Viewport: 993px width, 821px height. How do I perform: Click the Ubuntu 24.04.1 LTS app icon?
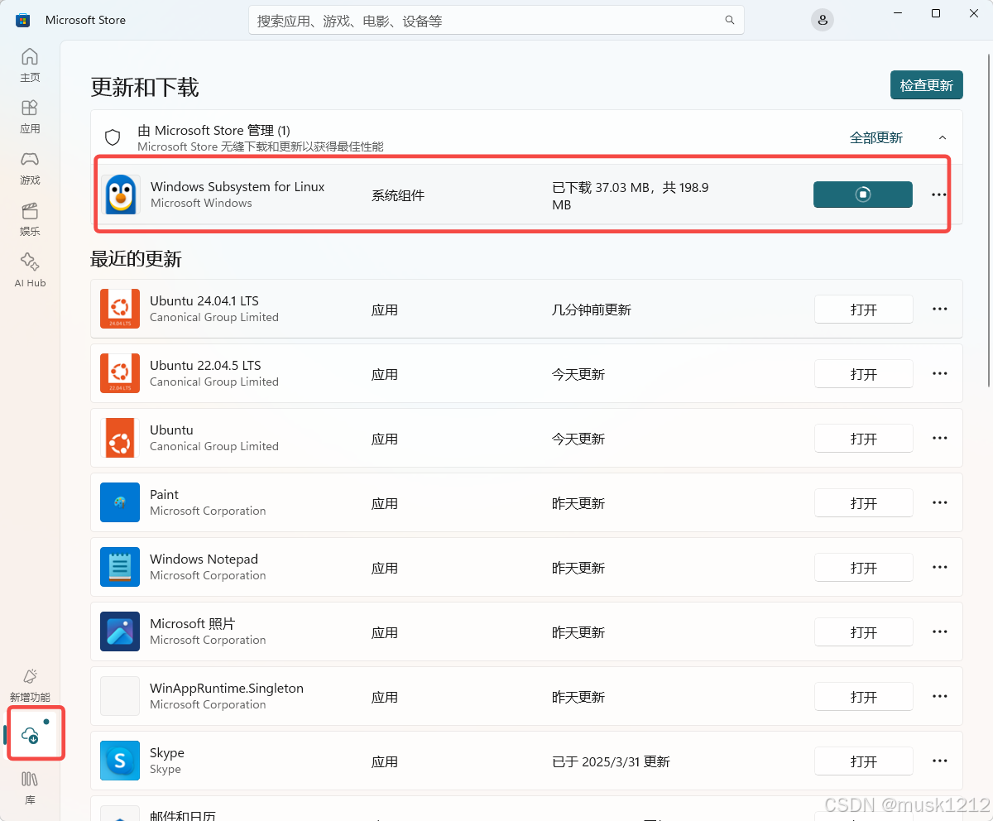click(120, 309)
